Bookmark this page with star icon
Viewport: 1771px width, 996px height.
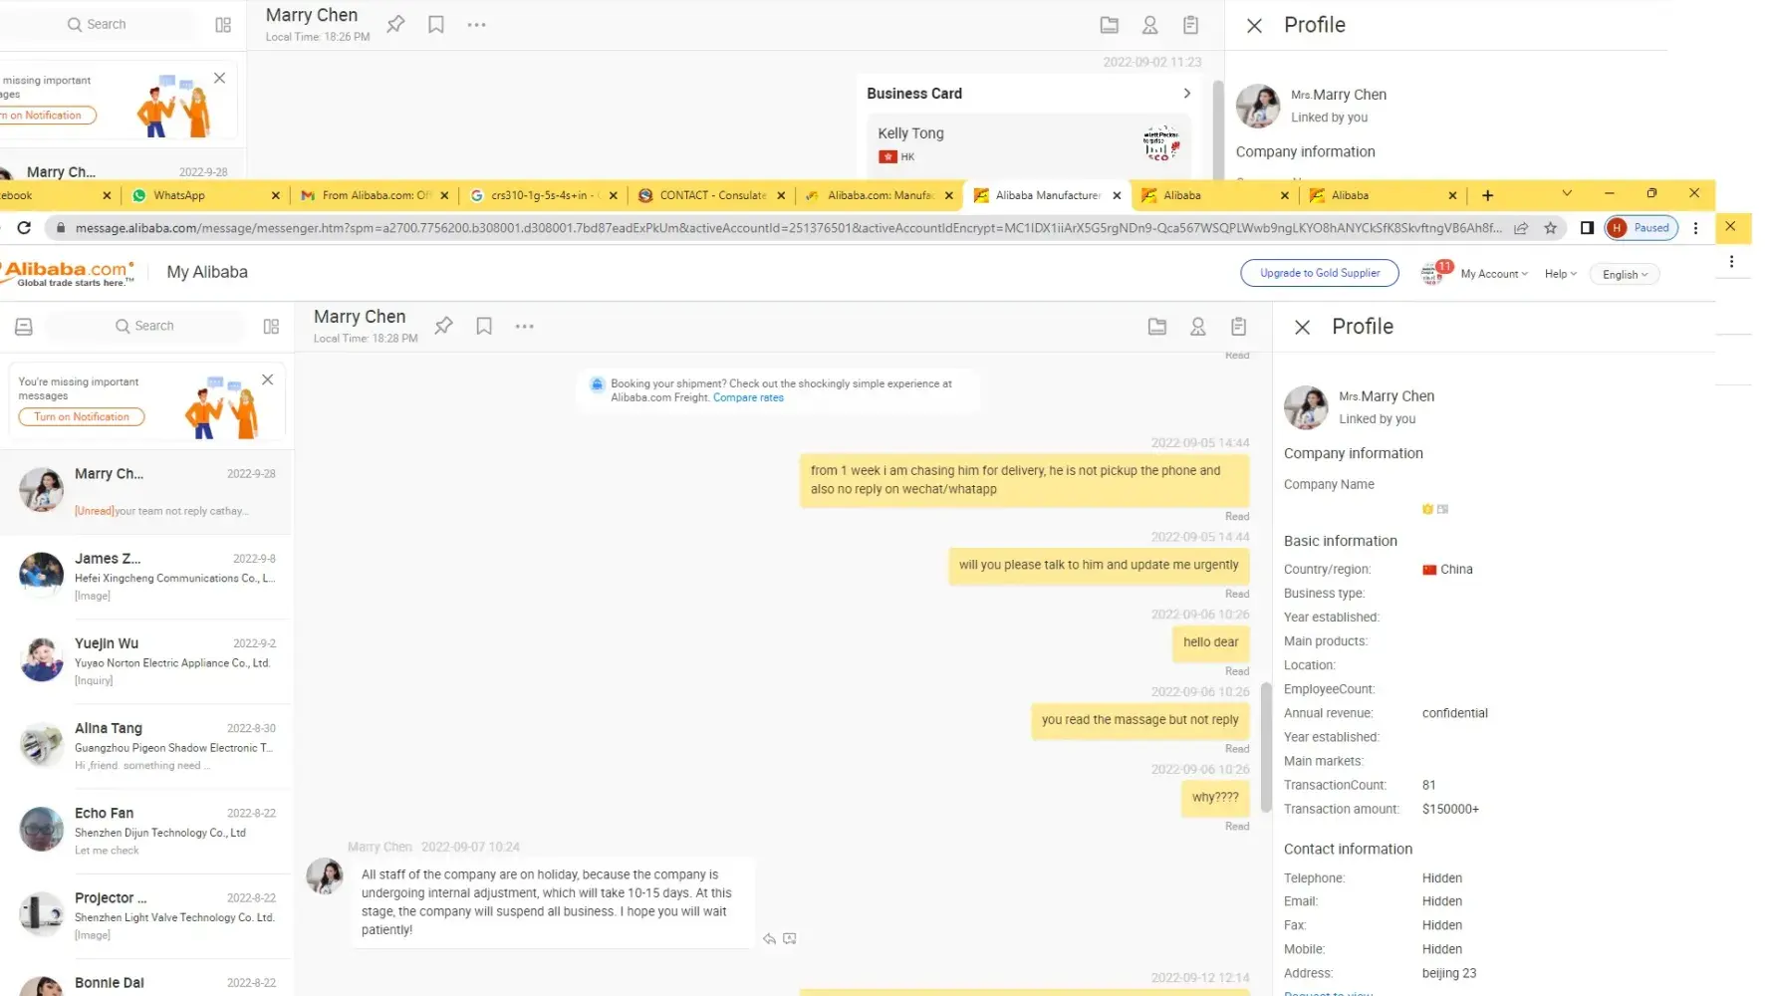coord(1550,228)
